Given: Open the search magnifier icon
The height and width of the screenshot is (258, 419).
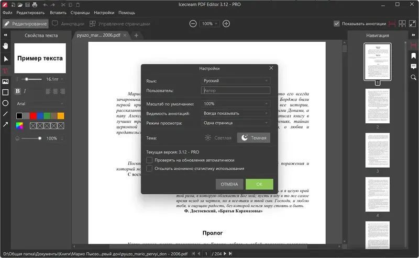Looking at the screenshot, I should coord(413,77).
